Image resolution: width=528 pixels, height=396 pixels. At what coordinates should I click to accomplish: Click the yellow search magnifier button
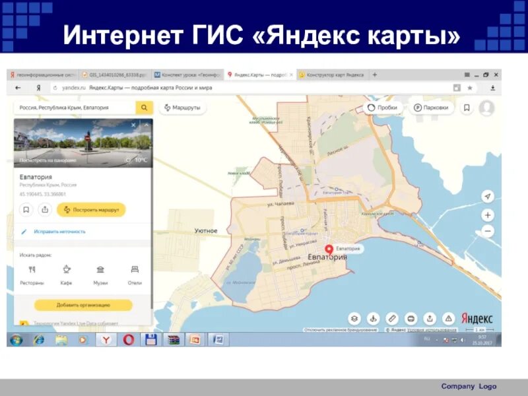(144, 108)
